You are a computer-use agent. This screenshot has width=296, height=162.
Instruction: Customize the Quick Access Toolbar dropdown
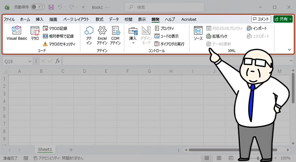pyautogui.click(x=83, y=7)
